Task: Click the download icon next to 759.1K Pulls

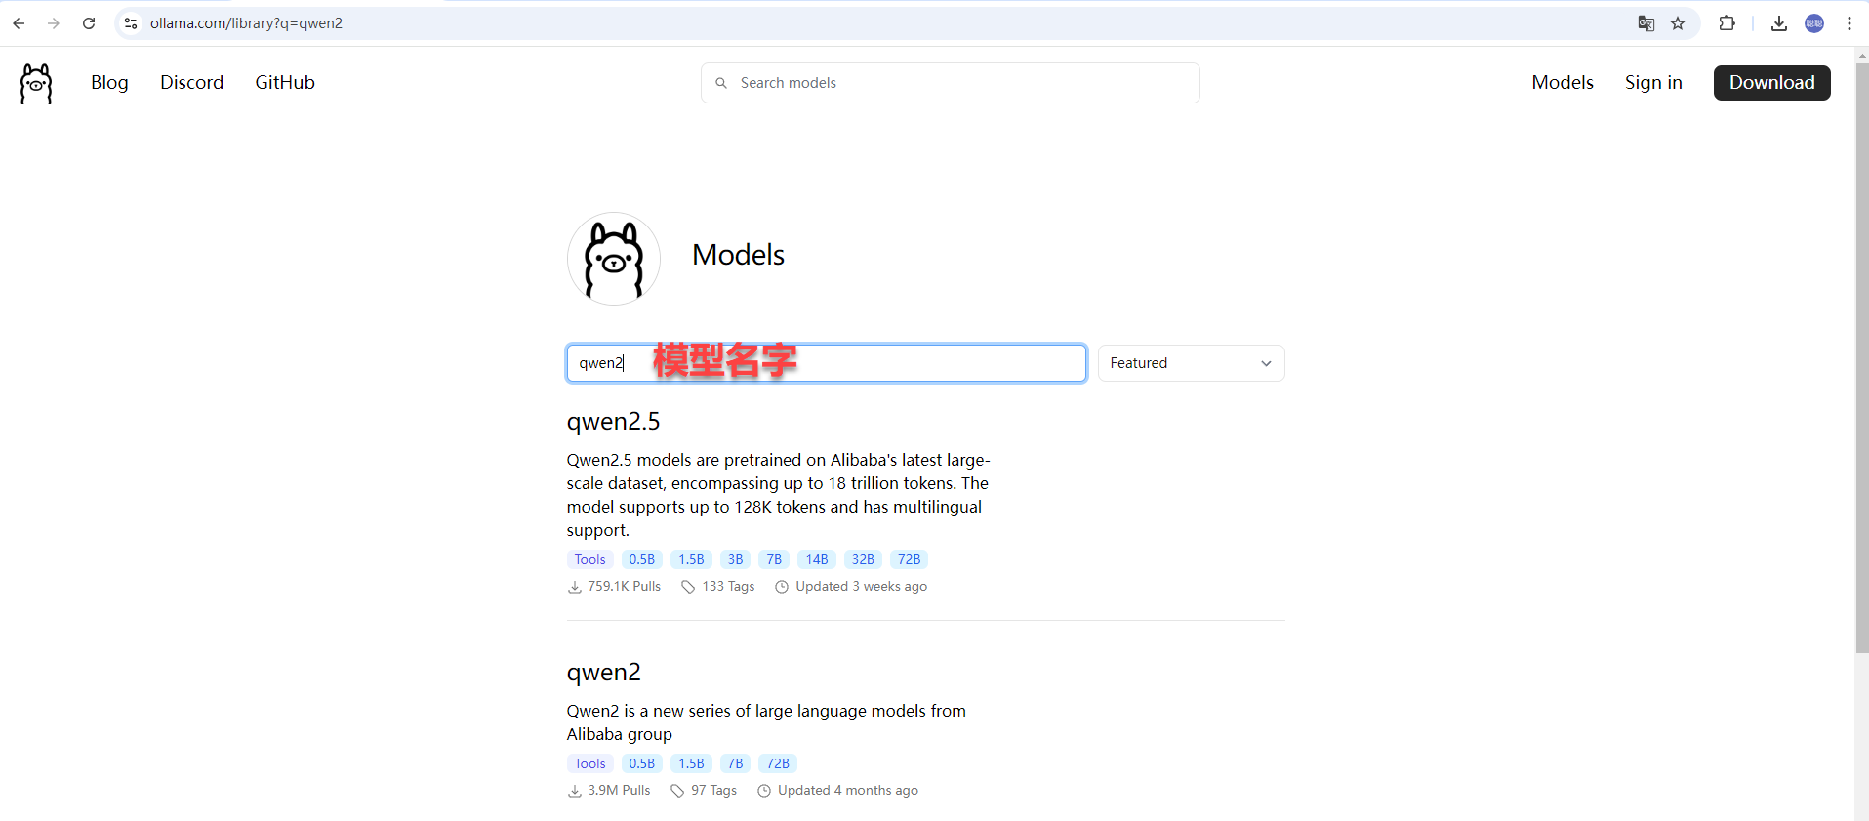Action: click(x=575, y=587)
